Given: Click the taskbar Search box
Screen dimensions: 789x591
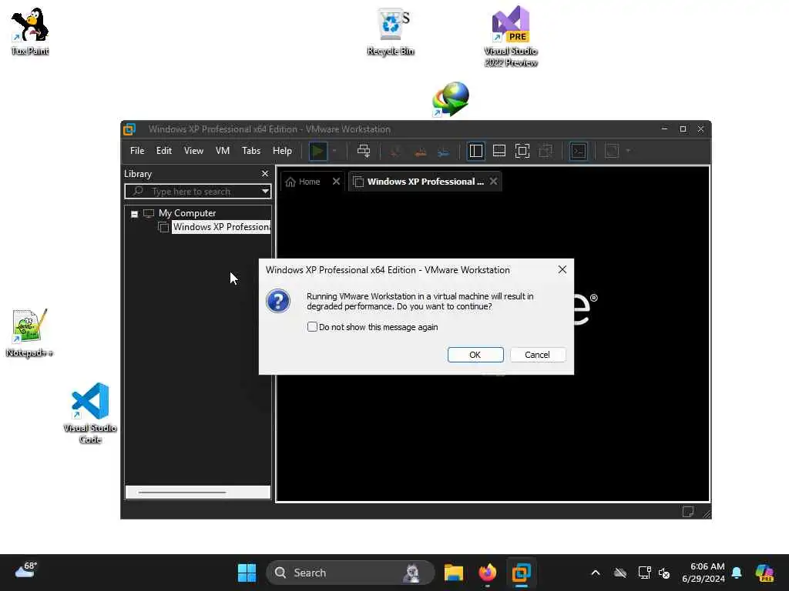Looking at the screenshot, I should coord(351,573).
